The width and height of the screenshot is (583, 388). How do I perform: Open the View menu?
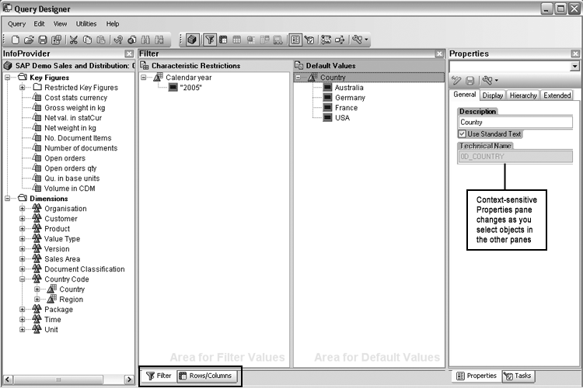pyautogui.click(x=60, y=24)
